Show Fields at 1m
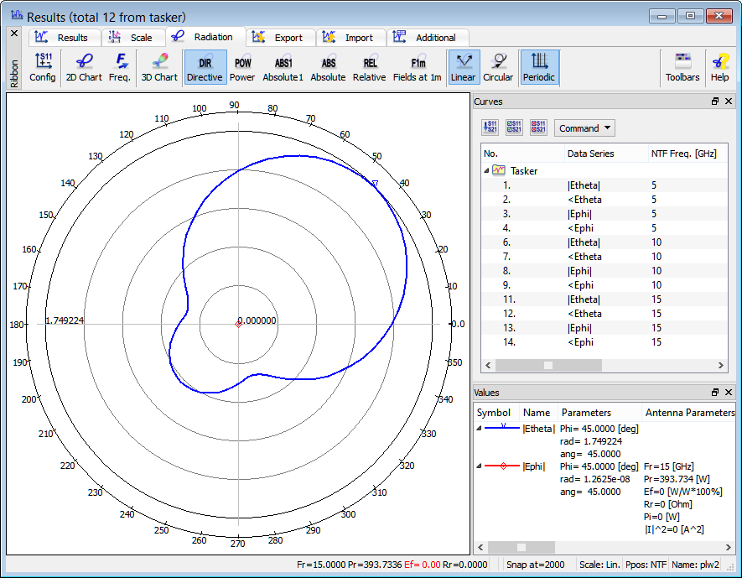 click(417, 67)
